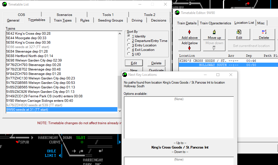Viewport: 278px width, 165px height.
Task: Switch to the Tools 1 tab
Action: [x=108, y=15]
